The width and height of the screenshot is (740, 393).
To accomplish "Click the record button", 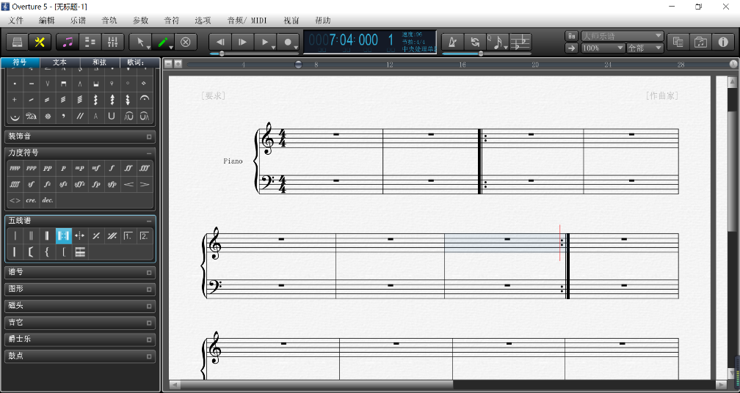I will [x=289, y=42].
